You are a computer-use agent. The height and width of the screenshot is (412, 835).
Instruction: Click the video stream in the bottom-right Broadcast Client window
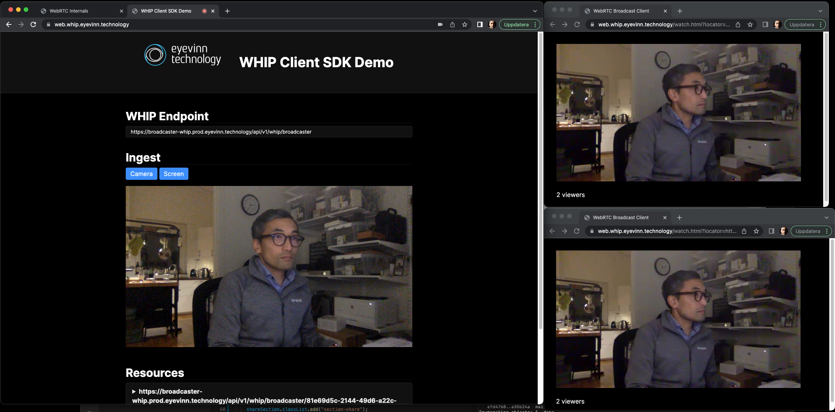[x=678, y=319]
